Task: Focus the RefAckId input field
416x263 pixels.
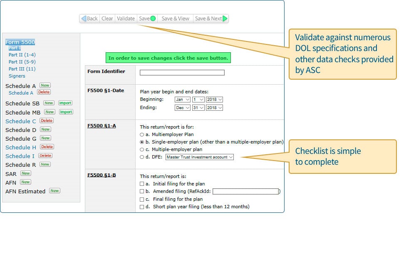Action: pyautogui.click(x=246, y=191)
